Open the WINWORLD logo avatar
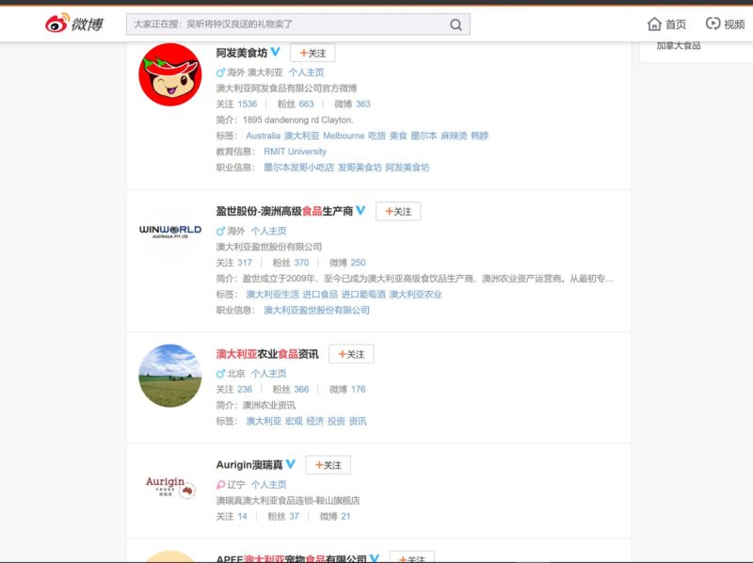This screenshot has width=753, height=563. (x=170, y=231)
